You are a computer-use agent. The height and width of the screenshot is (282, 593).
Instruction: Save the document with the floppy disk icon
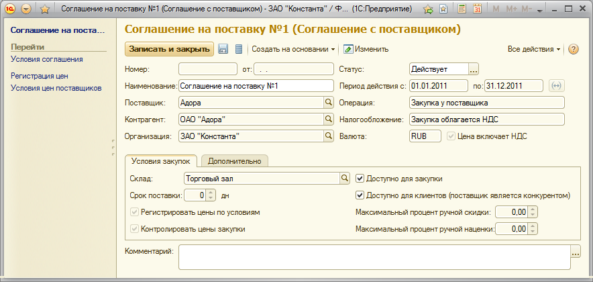223,49
